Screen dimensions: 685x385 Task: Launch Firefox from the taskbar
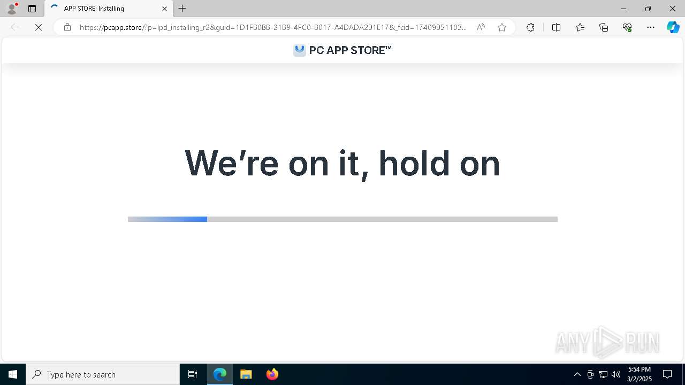click(272, 374)
